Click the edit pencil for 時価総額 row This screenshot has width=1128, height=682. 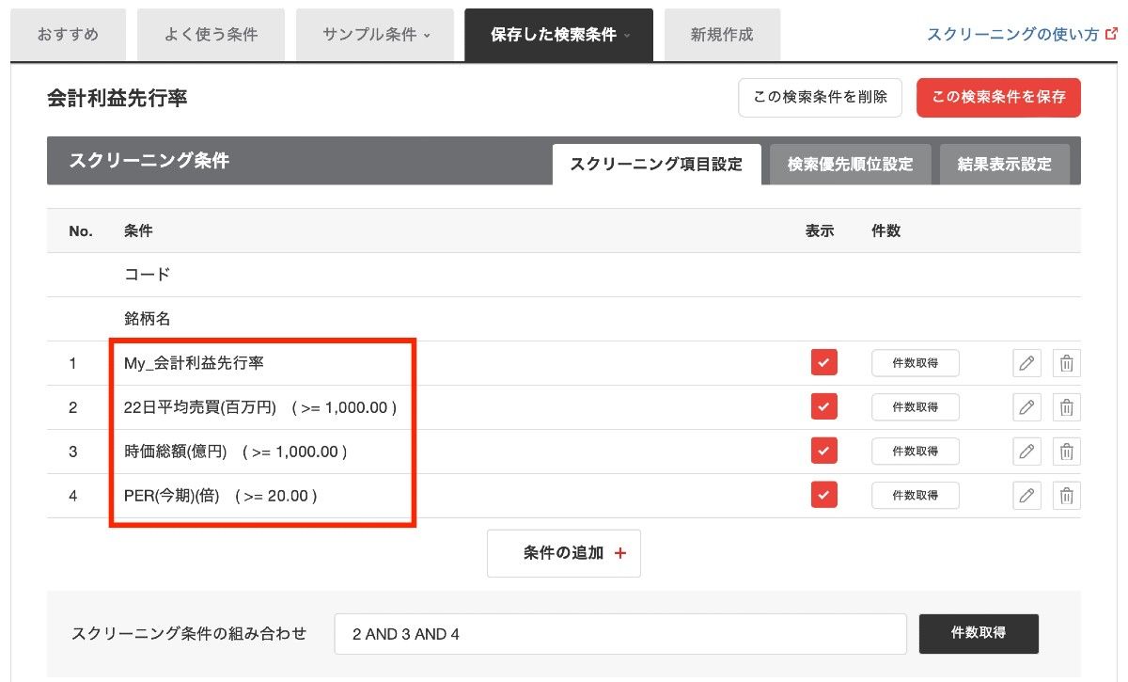tap(1026, 452)
